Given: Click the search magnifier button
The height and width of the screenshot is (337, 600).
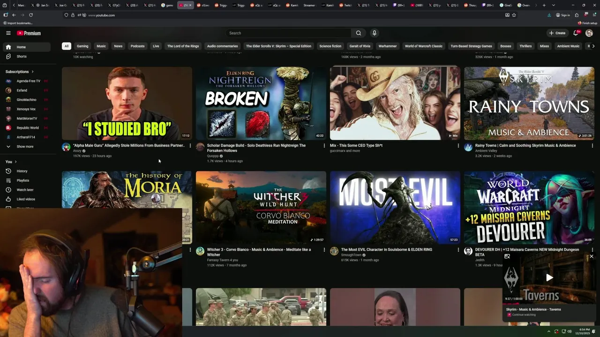Looking at the screenshot, I should coord(358,33).
